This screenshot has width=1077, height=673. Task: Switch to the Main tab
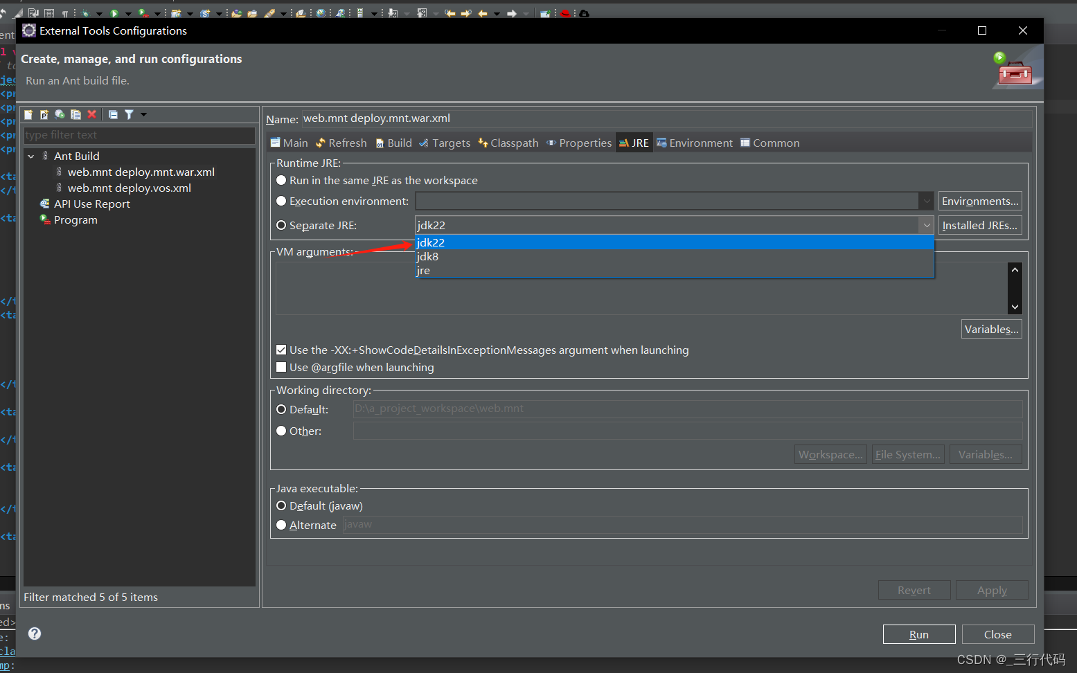click(289, 143)
